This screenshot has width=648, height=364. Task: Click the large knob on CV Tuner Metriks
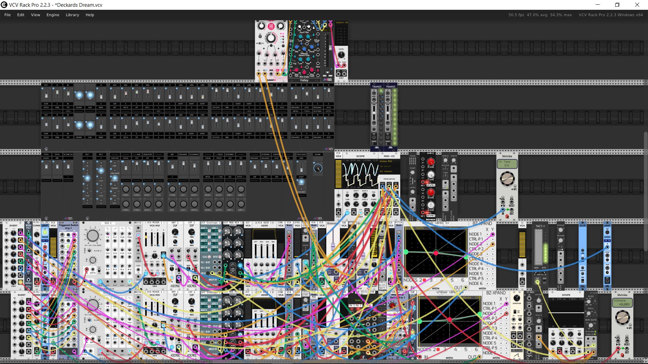tap(507, 179)
